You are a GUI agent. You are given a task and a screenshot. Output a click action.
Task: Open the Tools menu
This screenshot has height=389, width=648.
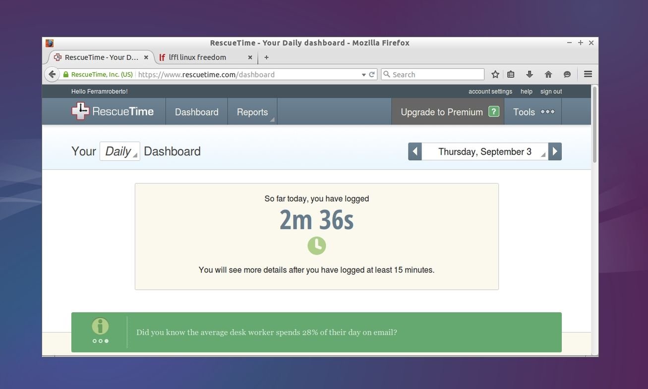click(533, 112)
